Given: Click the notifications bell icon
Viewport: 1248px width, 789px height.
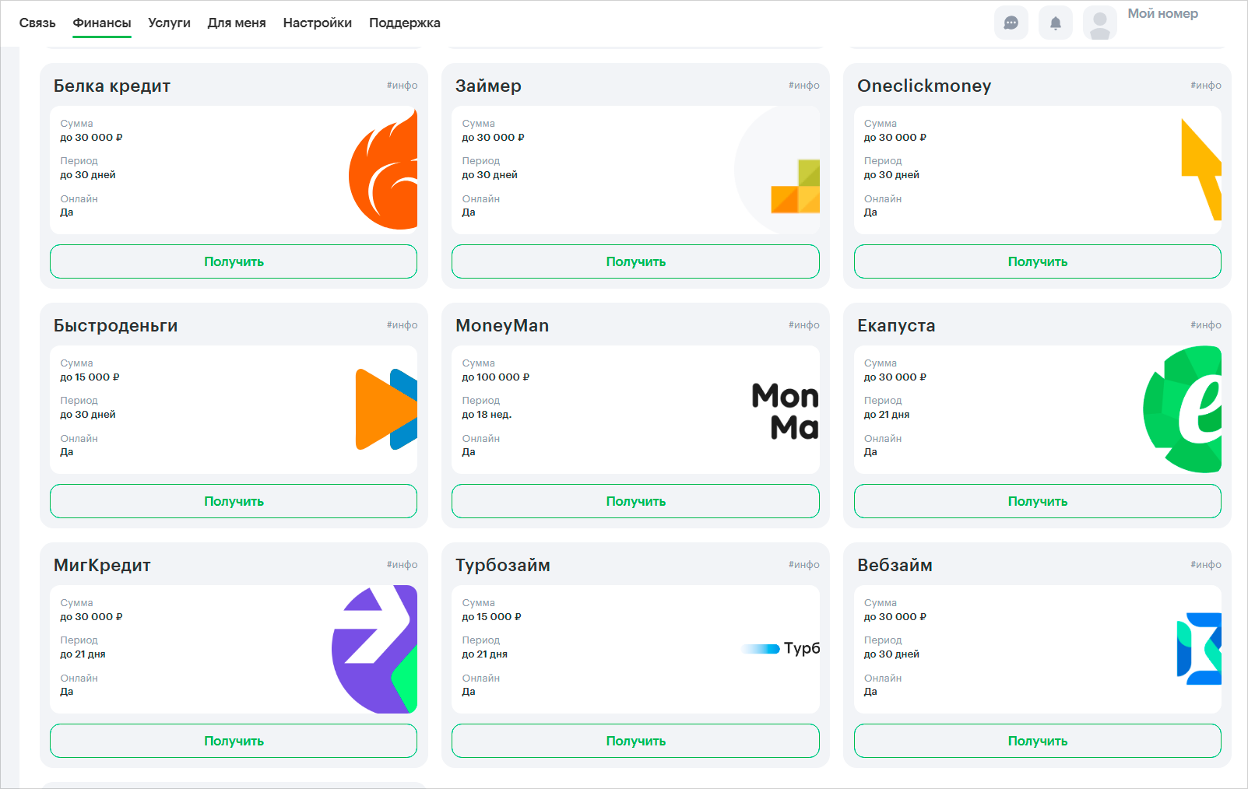Looking at the screenshot, I should [x=1055, y=23].
